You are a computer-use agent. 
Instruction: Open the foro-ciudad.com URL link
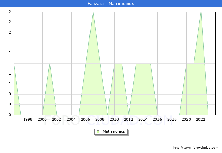pos(196,148)
